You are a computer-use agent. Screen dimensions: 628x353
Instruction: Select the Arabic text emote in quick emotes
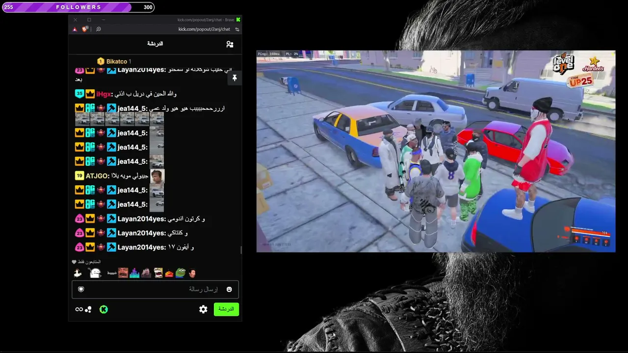pos(112,273)
